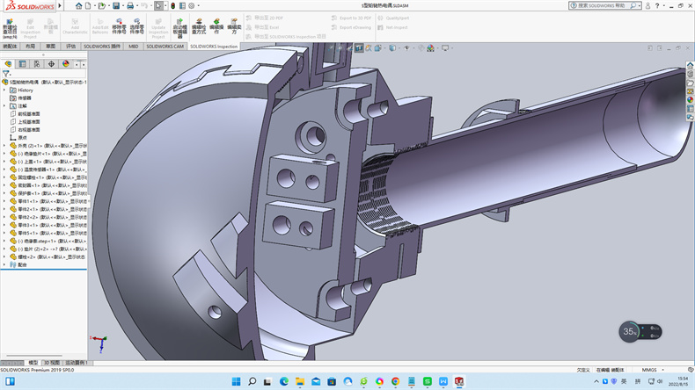The image size is (695, 390).
Task: Click the 编辑检查方式 button
Action: (198, 27)
